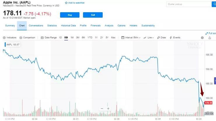Select the 1D range option

pyautogui.click(x=60, y=37)
